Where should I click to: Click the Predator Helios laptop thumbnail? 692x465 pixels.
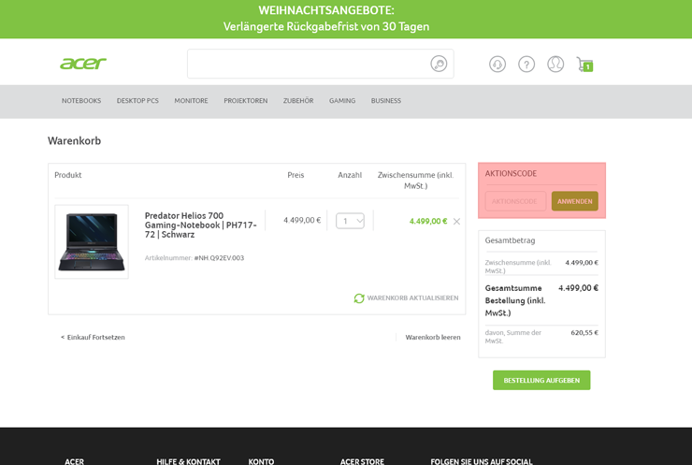92,241
